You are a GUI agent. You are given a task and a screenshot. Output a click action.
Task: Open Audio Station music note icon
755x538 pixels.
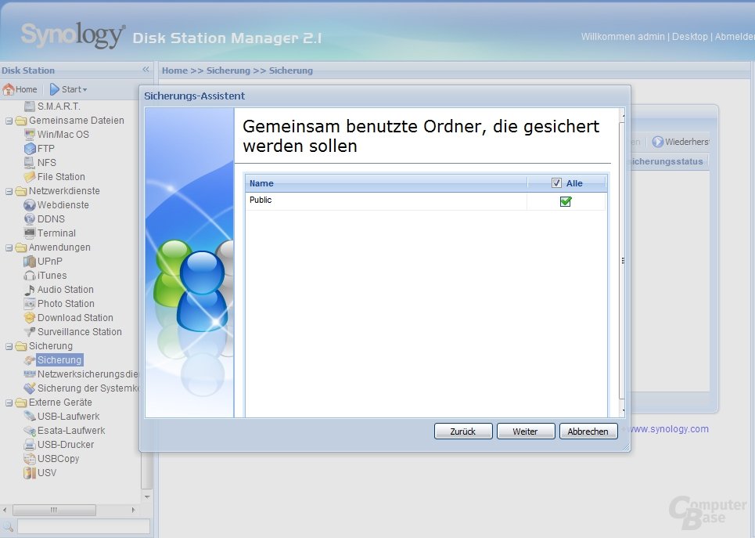(x=30, y=289)
